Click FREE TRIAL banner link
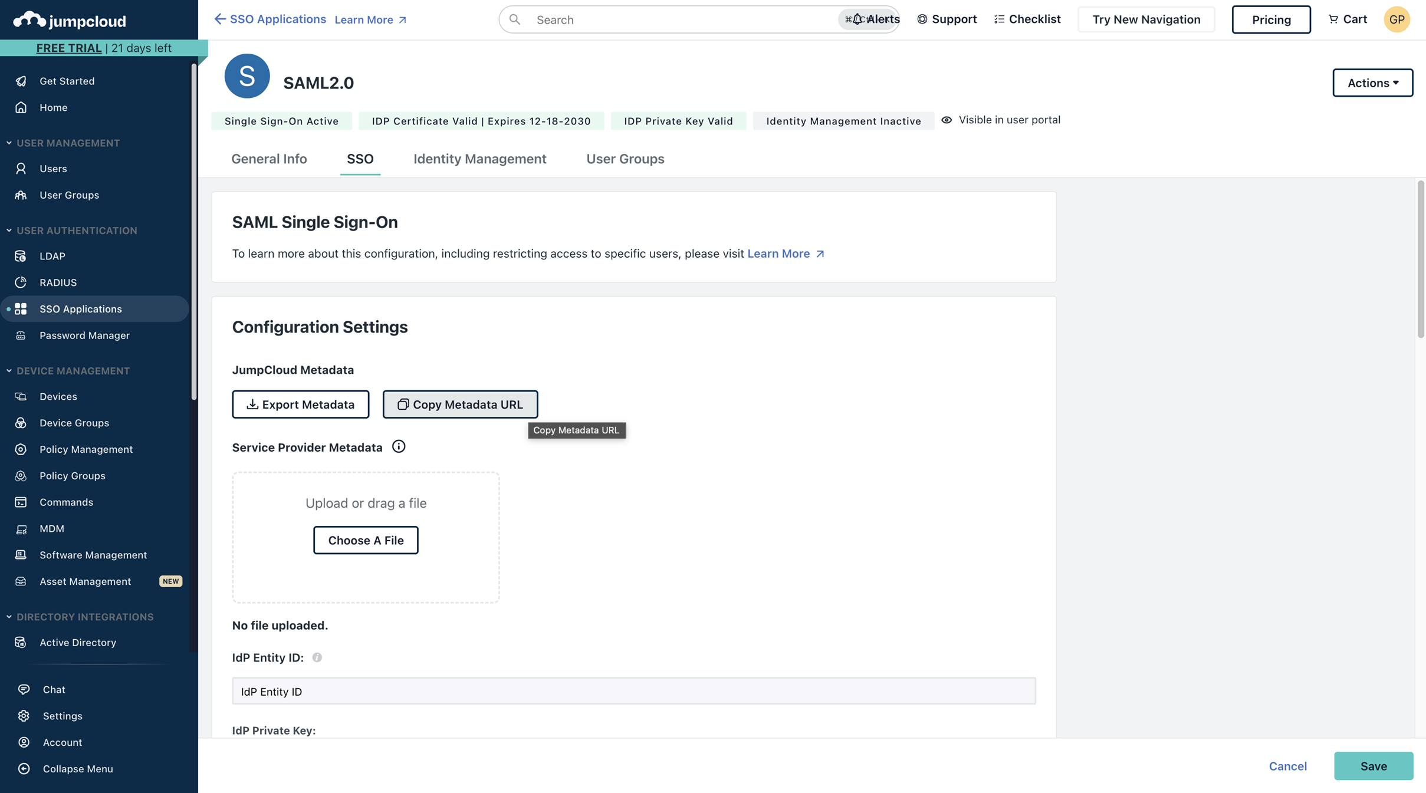 click(69, 48)
